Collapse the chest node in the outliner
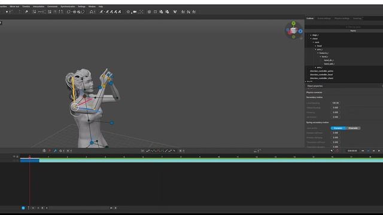The height and width of the screenshot is (215, 383). 311,39
